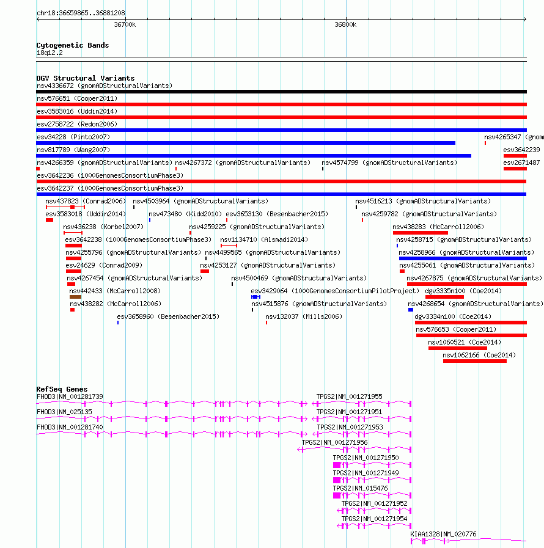
Task: Select FHOD3|NM_001281740 transcript
Action: coord(172,434)
